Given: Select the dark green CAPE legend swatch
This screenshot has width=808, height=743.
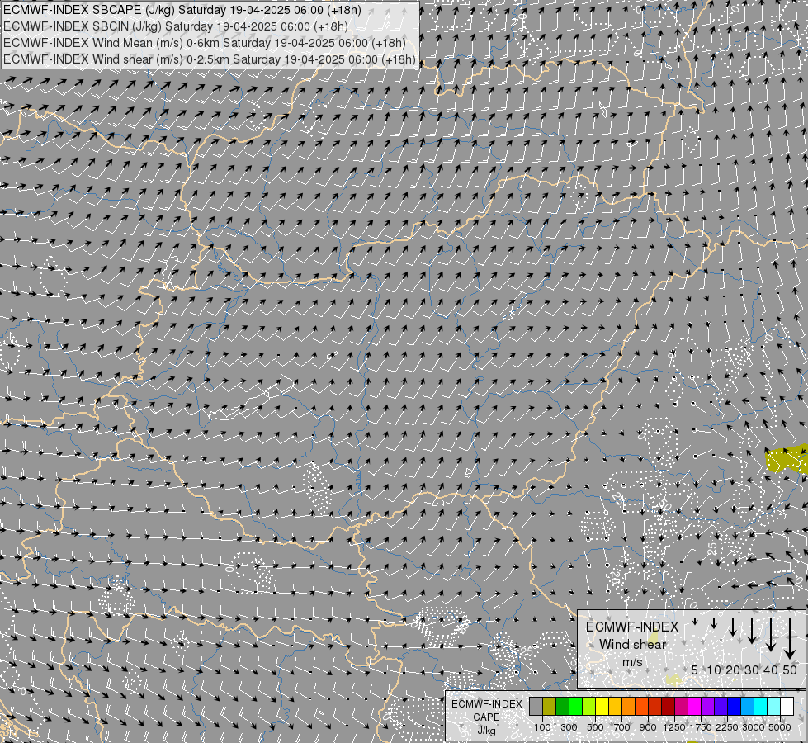Looking at the screenshot, I should 562,706.
